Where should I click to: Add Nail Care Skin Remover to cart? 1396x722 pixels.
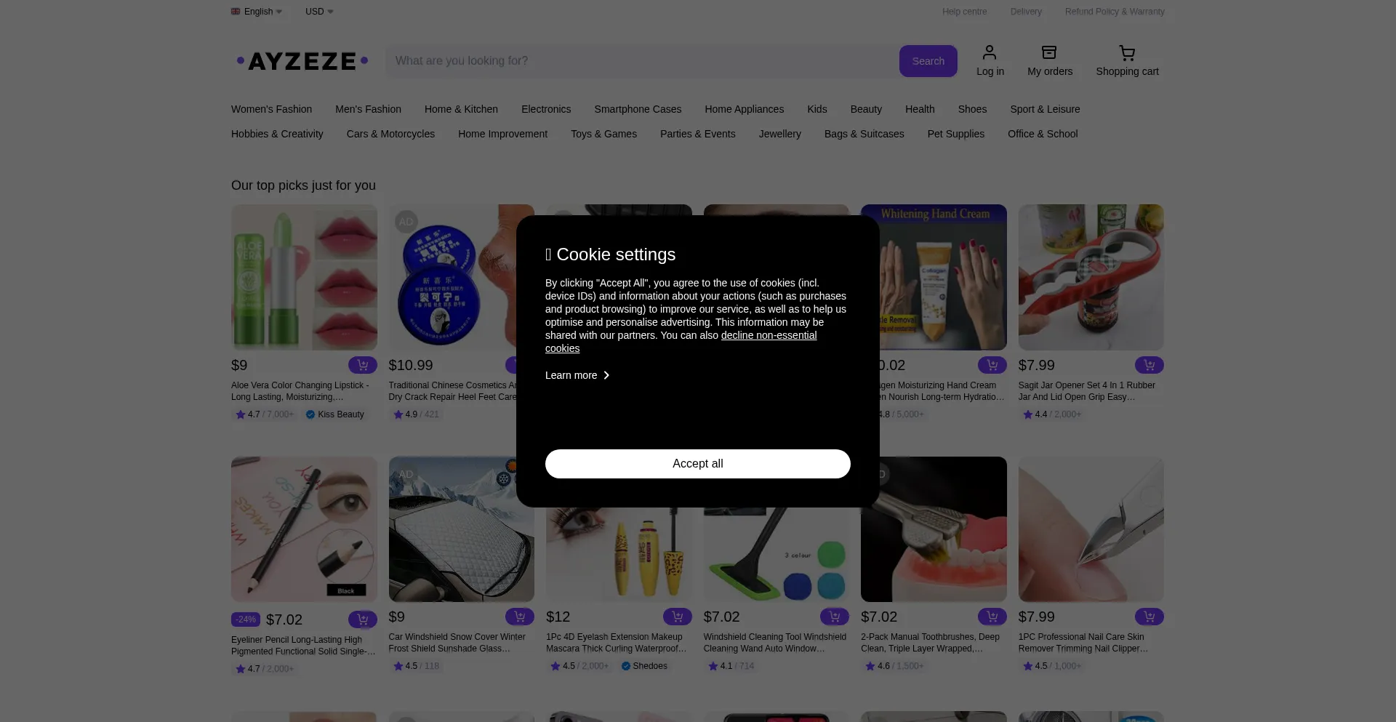coord(1149,617)
